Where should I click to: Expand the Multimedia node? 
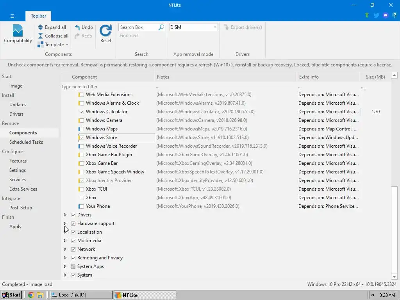click(x=65, y=241)
